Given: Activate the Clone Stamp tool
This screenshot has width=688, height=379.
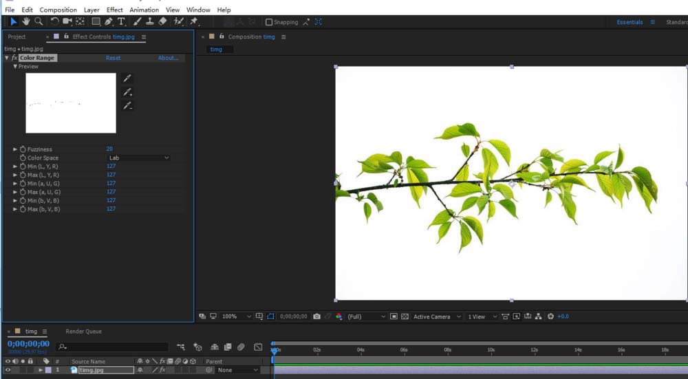Looking at the screenshot, I should click(x=149, y=22).
